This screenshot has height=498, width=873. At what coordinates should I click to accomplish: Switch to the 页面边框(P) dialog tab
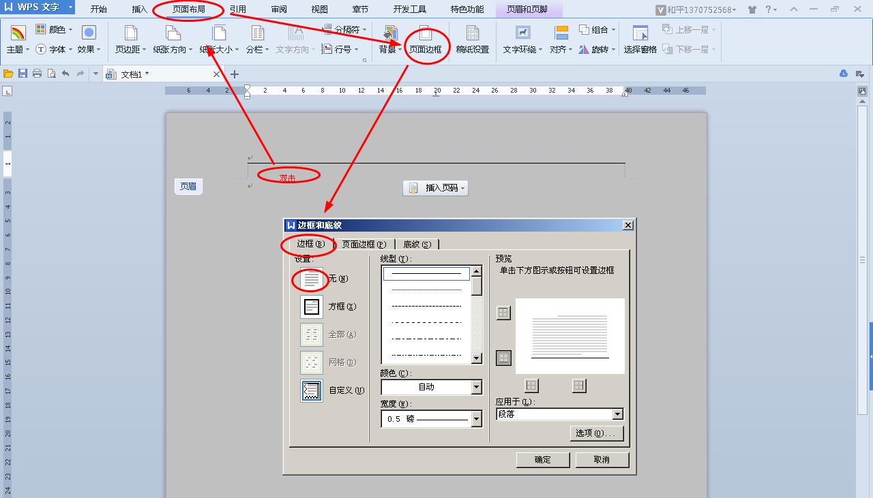click(364, 244)
